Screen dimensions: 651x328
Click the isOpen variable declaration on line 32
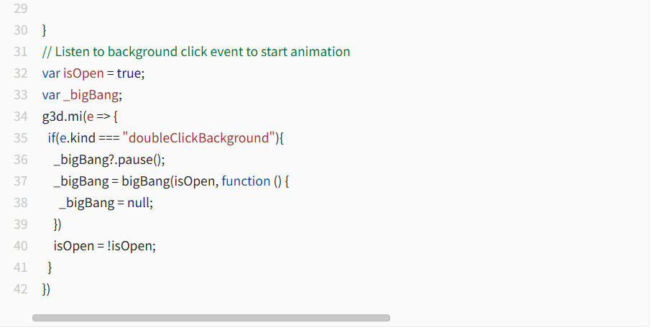pos(83,73)
